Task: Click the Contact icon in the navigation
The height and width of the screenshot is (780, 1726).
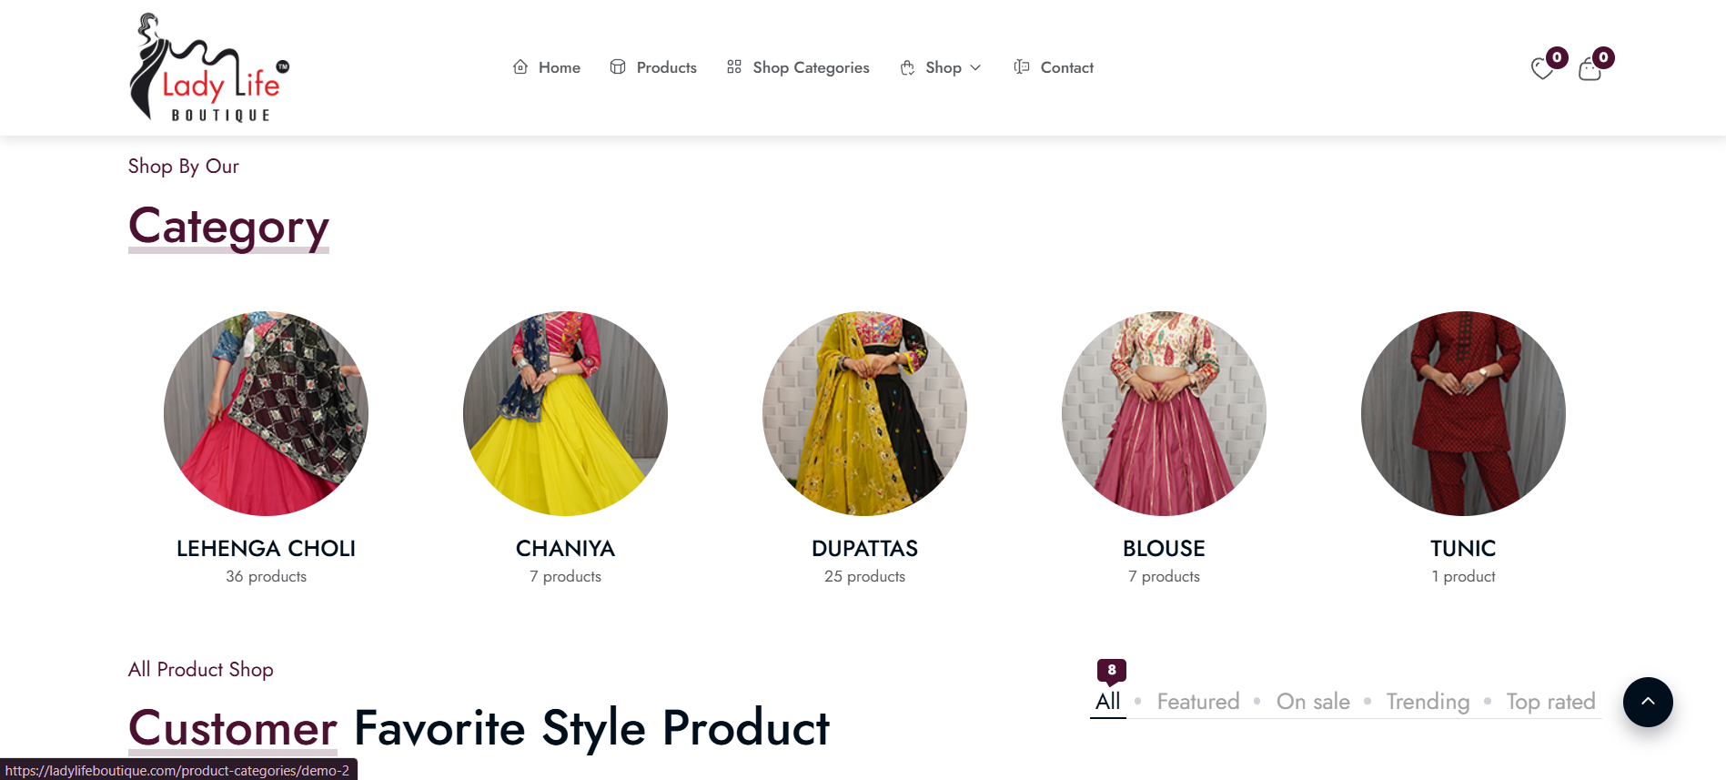Action: tap(1022, 67)
